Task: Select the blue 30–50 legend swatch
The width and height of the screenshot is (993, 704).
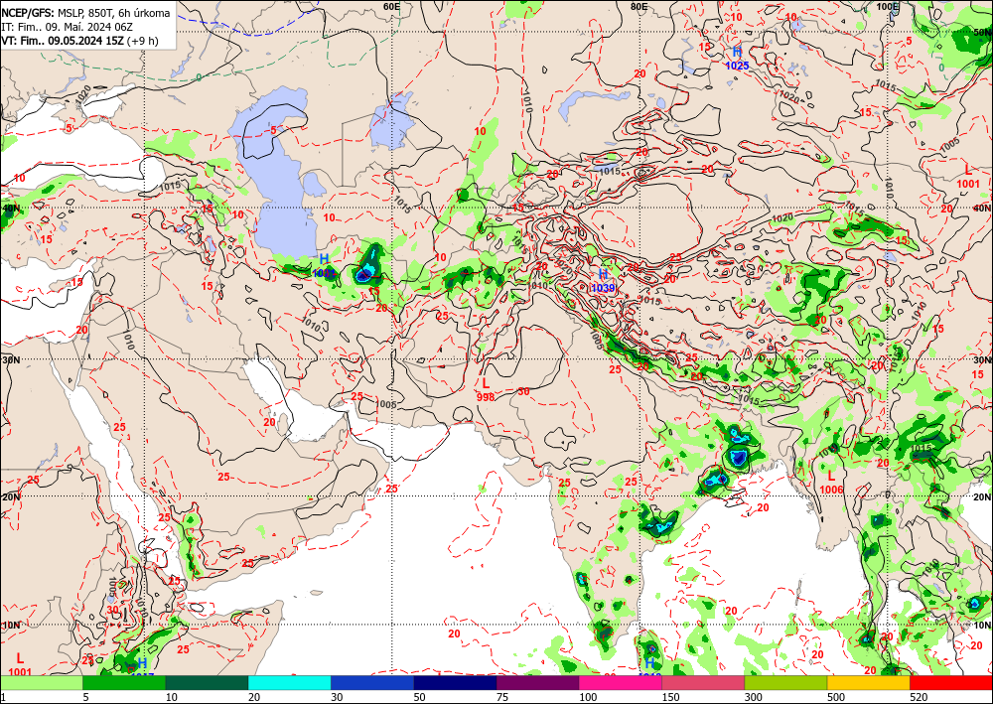Action: pos(372,683)
